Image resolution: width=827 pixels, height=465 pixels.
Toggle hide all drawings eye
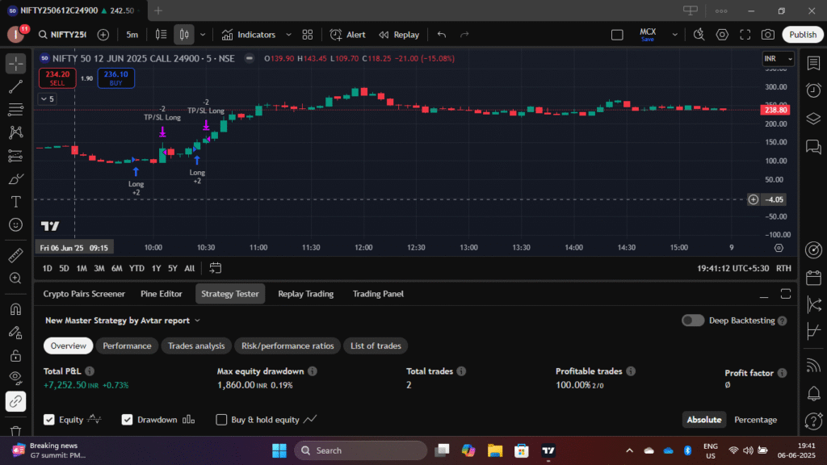point(16,379)
